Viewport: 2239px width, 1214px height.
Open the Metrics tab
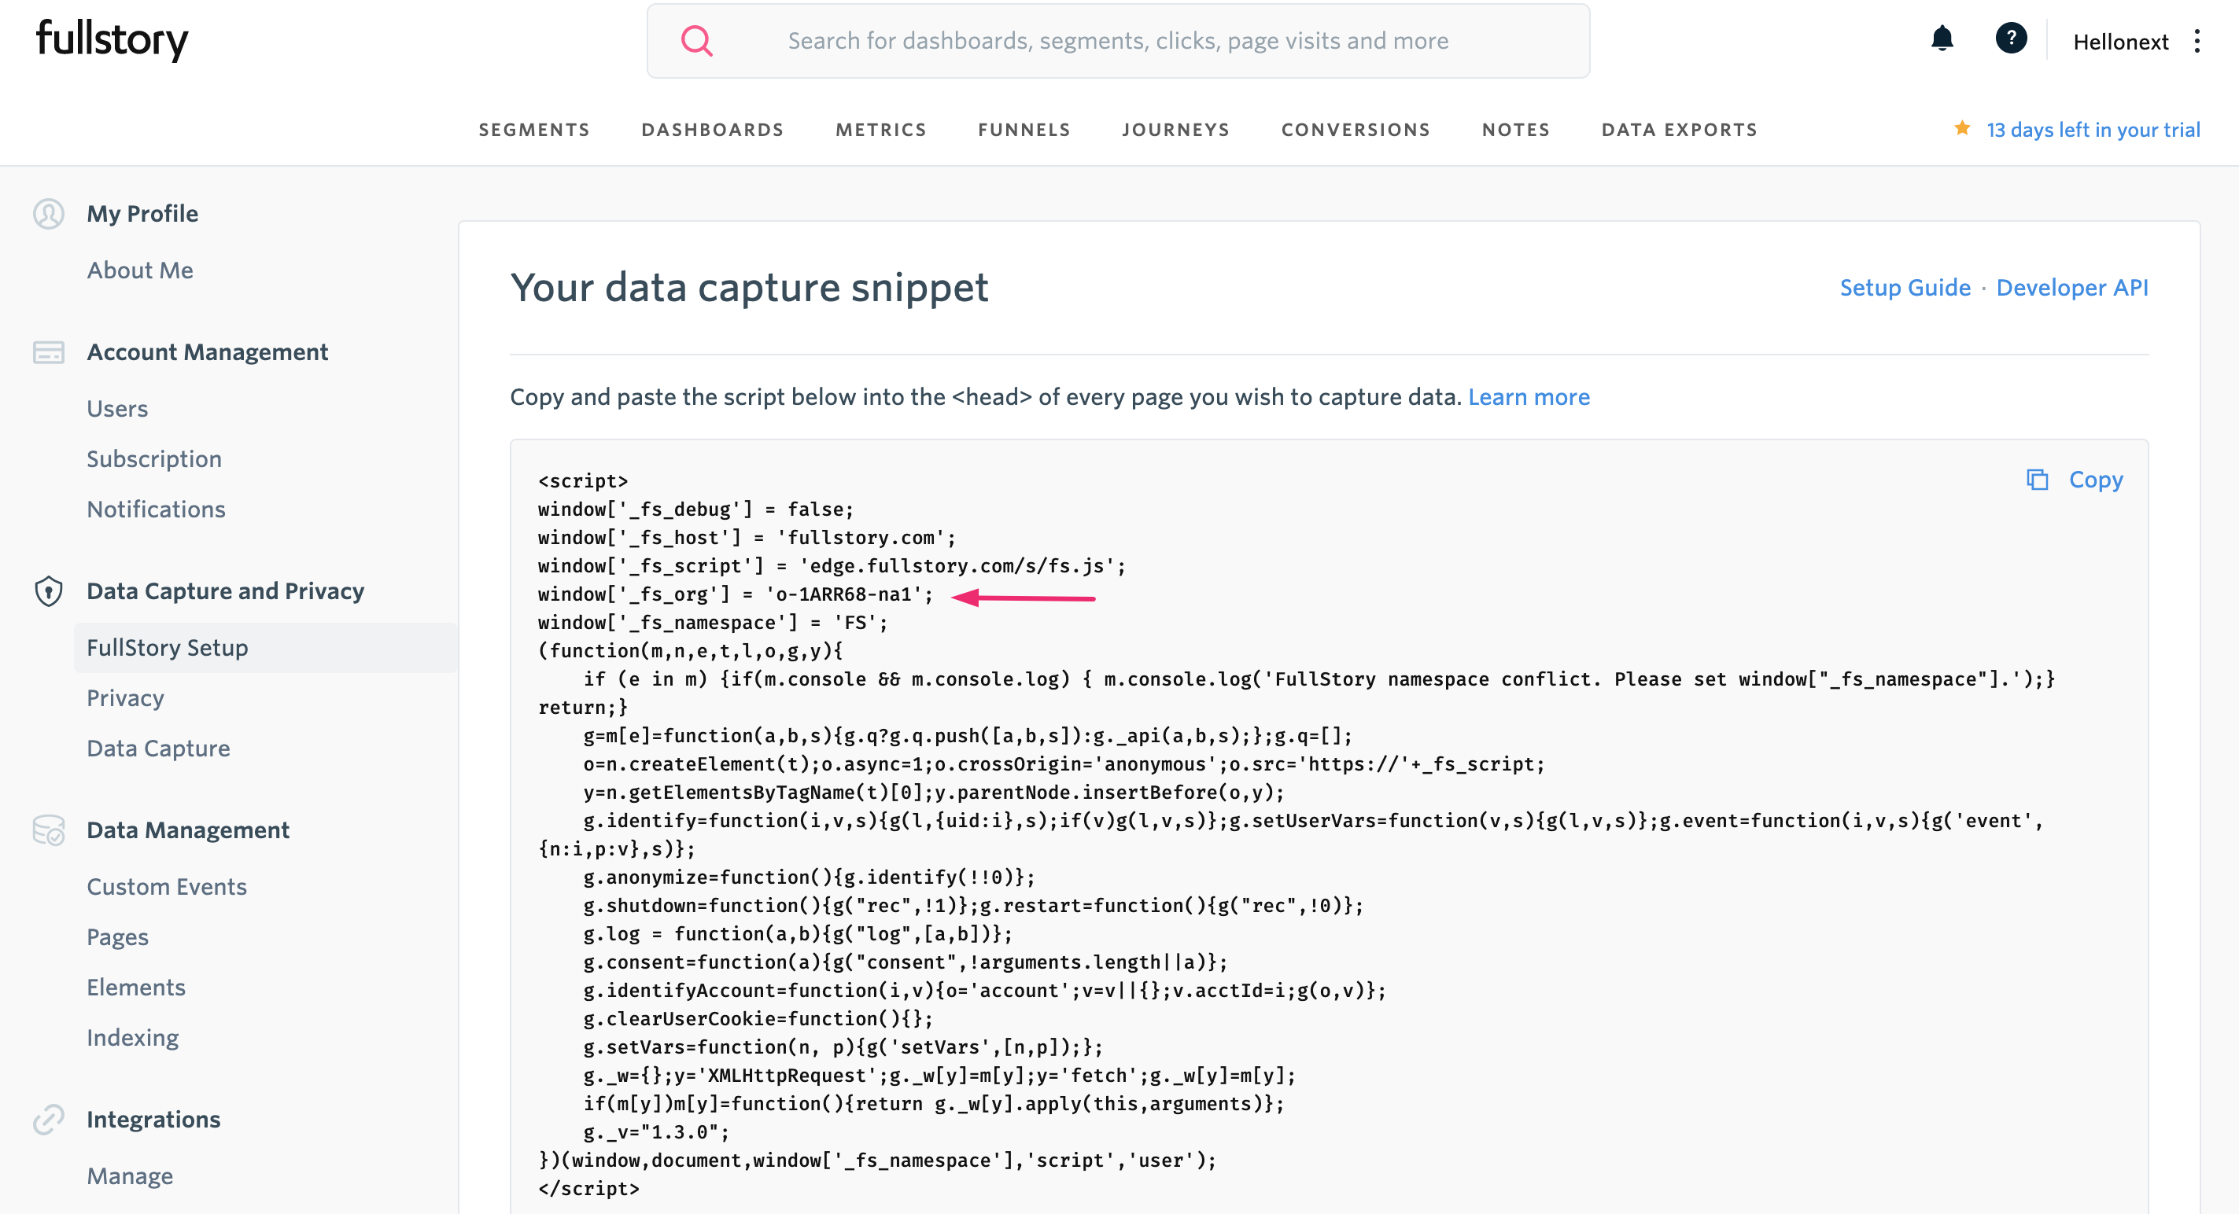tap(880, 130)
